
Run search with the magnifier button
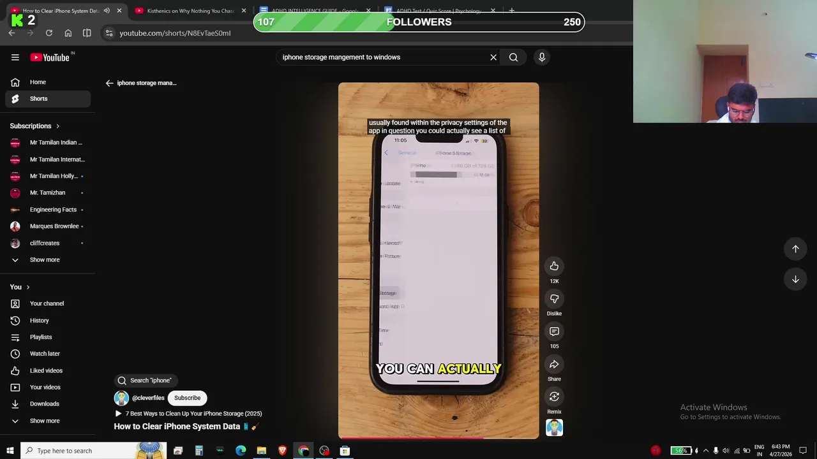point(513,57)
